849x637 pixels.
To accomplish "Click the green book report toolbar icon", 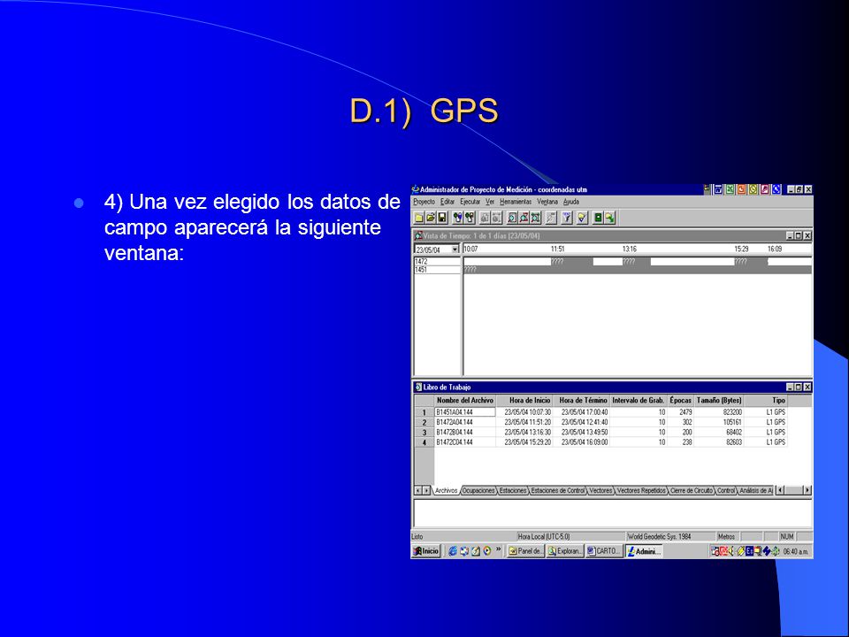I will pos(599,218).
